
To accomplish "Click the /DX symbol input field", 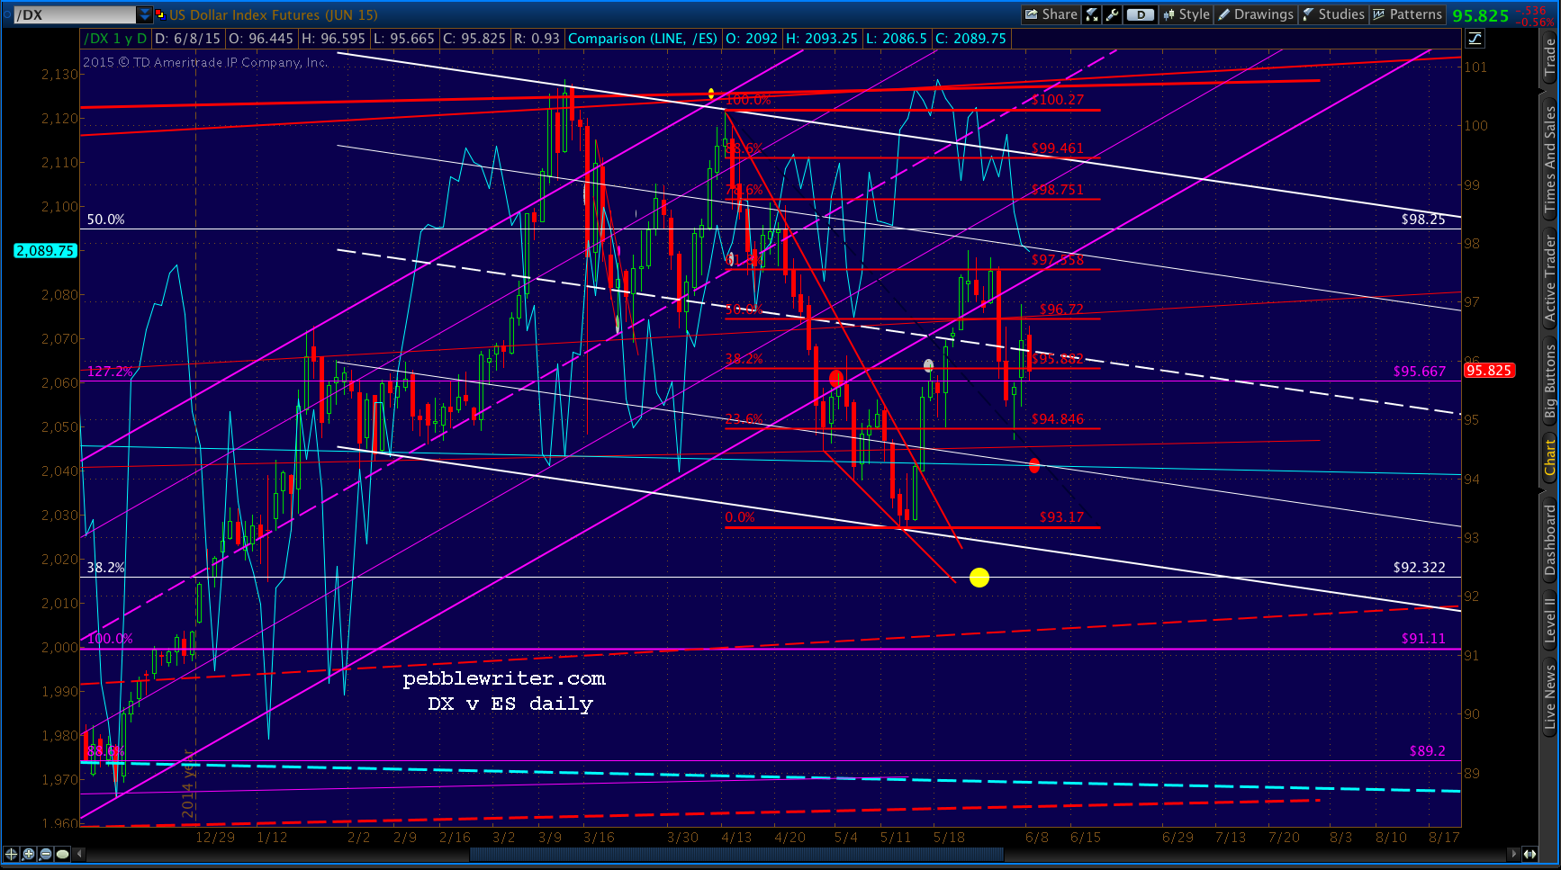I will [75, 14].
